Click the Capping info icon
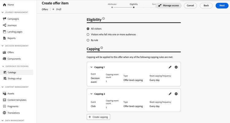230x123 pixels. click(102, 48)
